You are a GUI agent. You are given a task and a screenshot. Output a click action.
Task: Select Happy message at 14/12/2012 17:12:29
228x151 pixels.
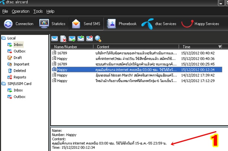pyautogui.click(x=137, y=81)
